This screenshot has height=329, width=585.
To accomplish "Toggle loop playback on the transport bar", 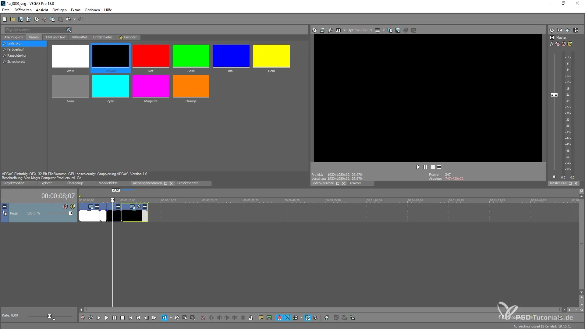I will (x=90, y=318).
